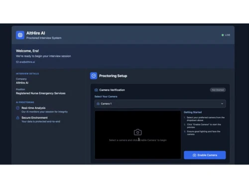Click the 'Select Your Camera' label
This screenshot has height=187, width=249.
point(106,97)
